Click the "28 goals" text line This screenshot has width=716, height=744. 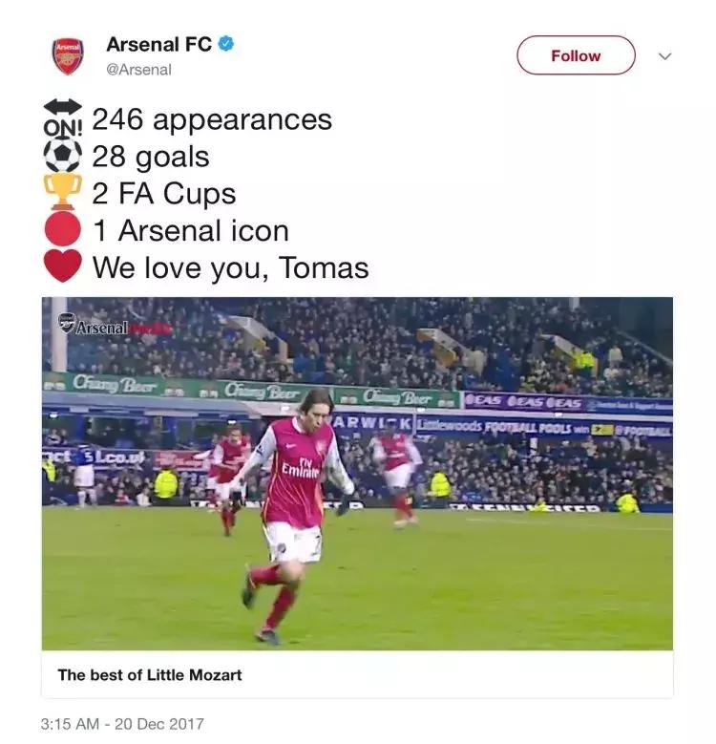151,157
